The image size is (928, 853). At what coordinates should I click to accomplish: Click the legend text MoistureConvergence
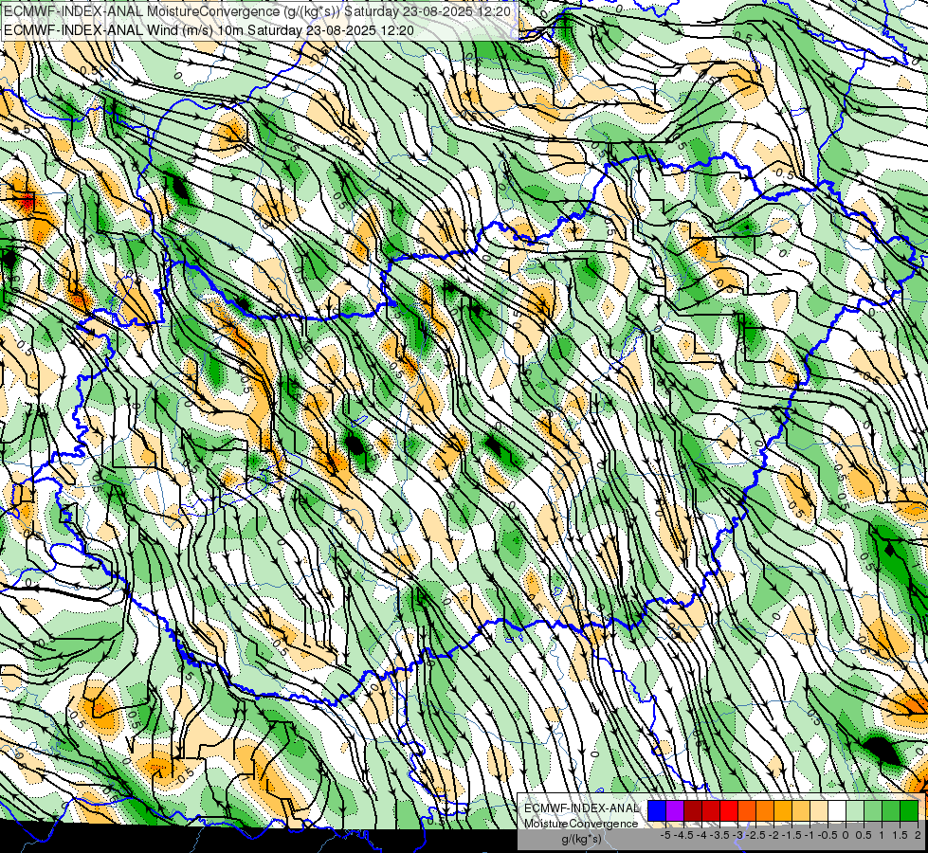[581, 824]
